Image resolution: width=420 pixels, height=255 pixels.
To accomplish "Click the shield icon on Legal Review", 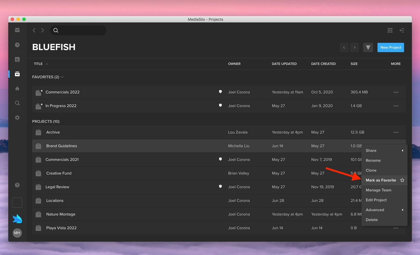I will click(220, 187).
